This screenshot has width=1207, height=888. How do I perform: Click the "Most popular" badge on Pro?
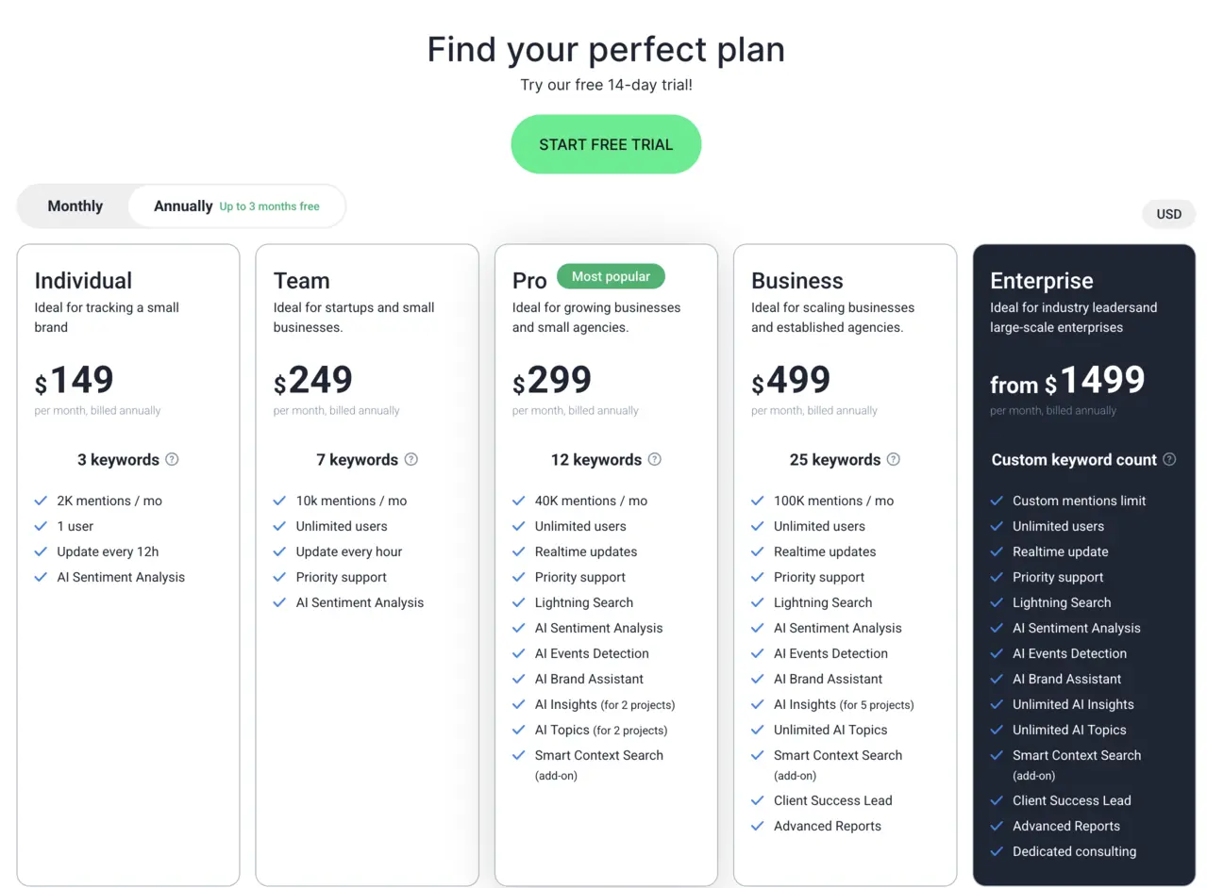coord(611,276)
